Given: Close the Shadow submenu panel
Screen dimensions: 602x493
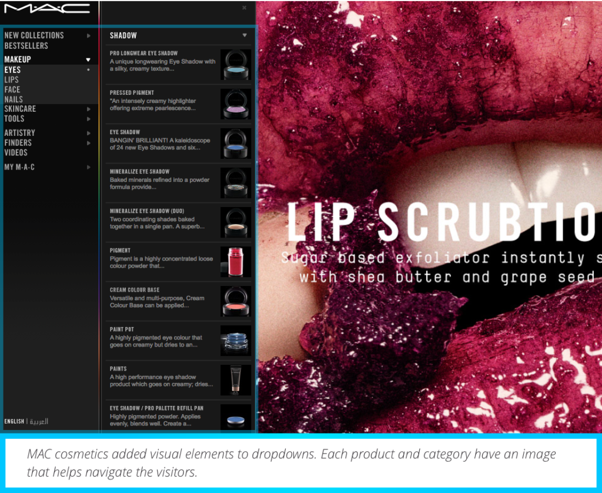Looking at the screenshot, I should (244, 8).
